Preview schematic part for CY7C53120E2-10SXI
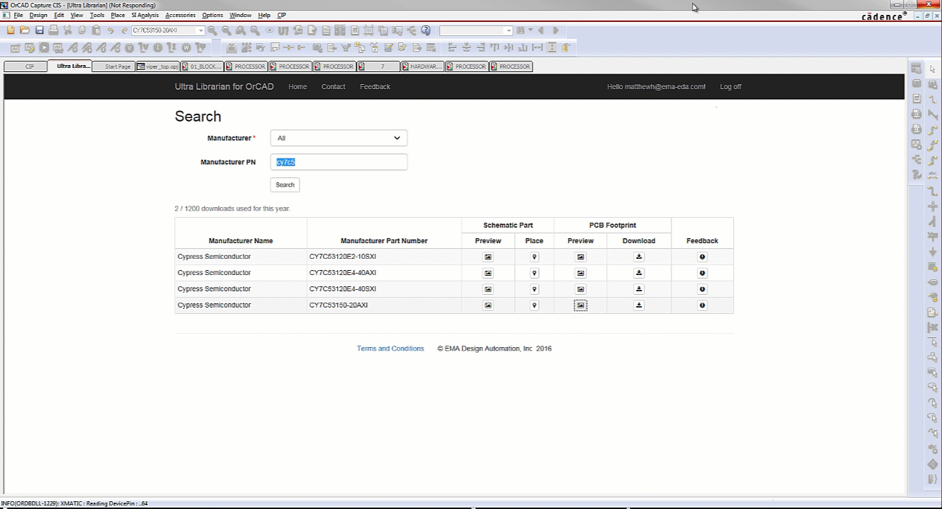Viewport: 942px width, 509px height. click(488, 257)
